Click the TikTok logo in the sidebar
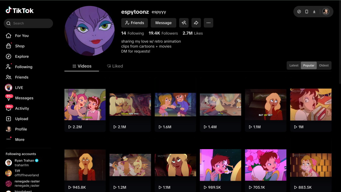 pyautogui.click(x=20, y=11)
